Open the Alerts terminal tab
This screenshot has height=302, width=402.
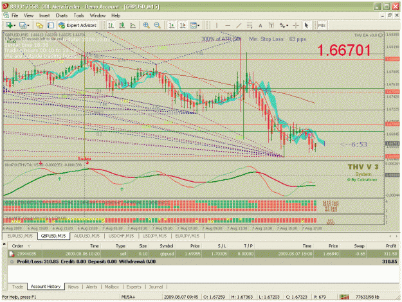tap(92, 287)
